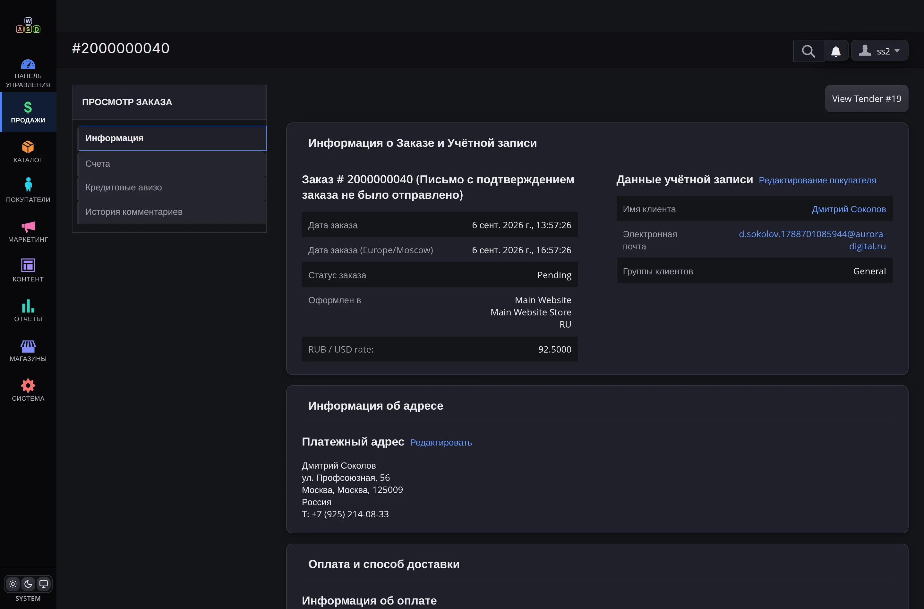Switch to light theme sun icon
924x609 pixels.
click(x=13, y=584)
